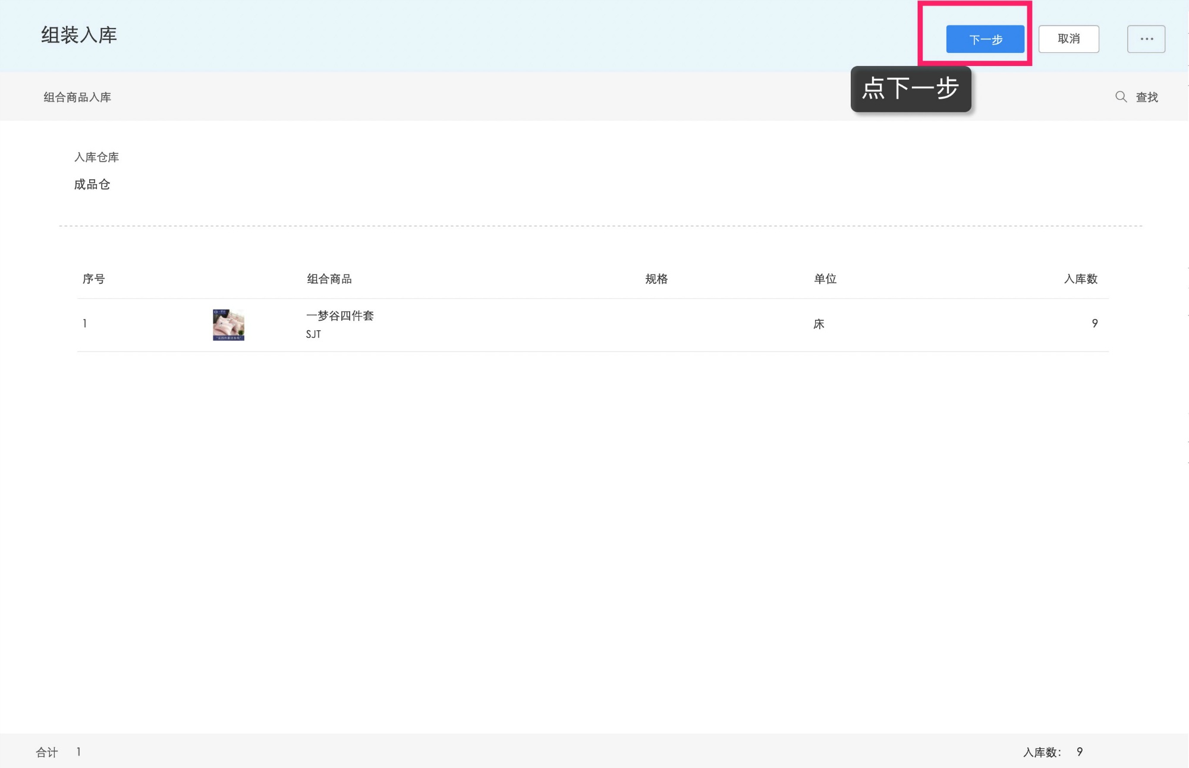Click the 取消 cancel button

(1068, 39)
